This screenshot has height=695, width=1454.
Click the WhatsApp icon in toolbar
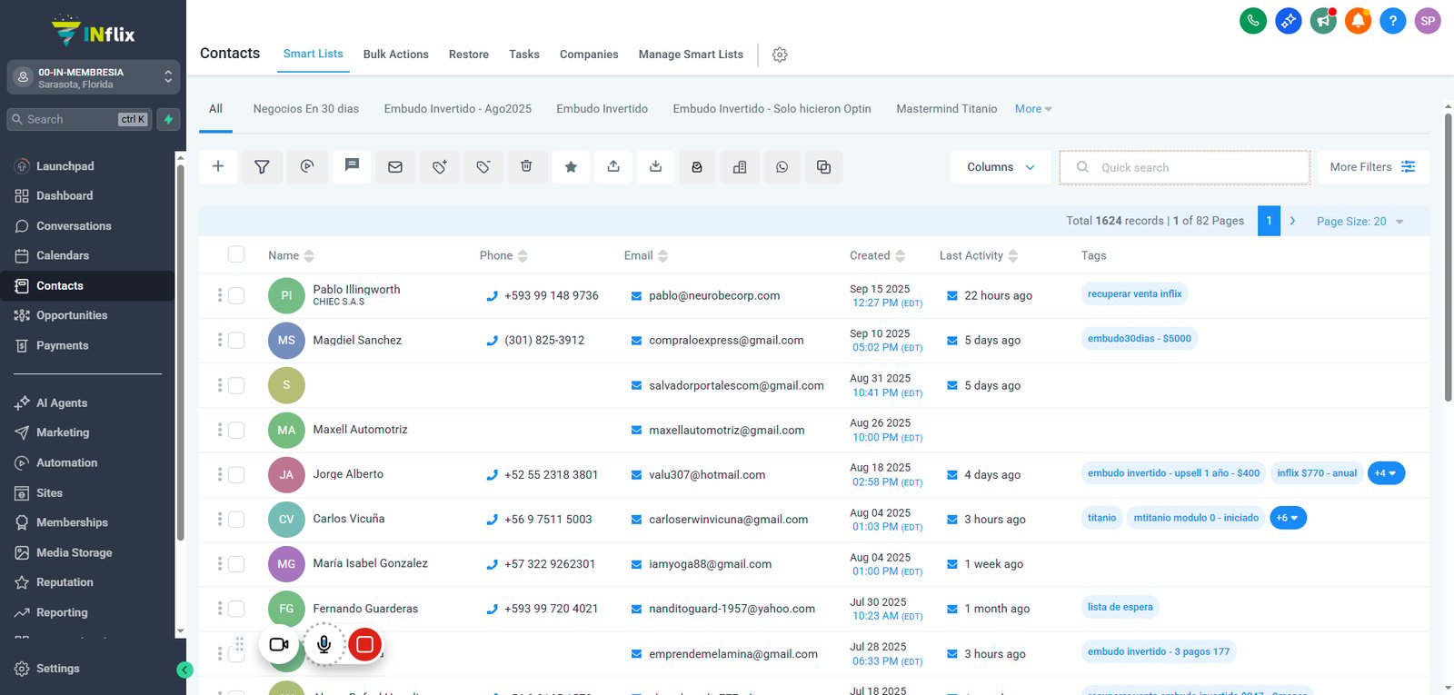click(x=782, y=166)
